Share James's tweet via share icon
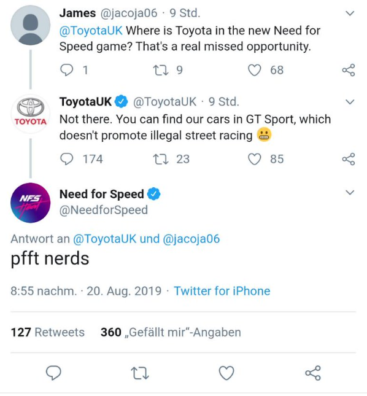The width and height of the screenshot is (367, 396). (349, 70)
